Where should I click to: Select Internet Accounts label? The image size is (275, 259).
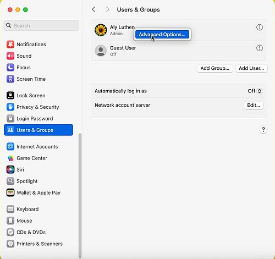pos(37,147)
